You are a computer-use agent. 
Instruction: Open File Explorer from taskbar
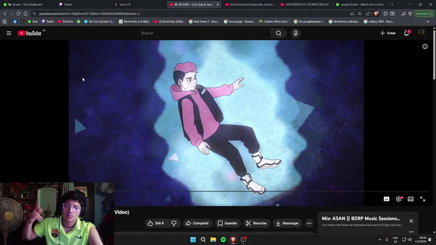pos(213,240)
